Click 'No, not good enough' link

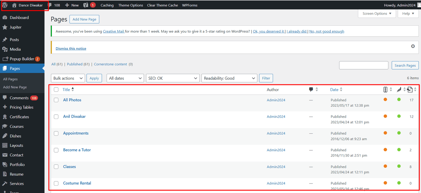pyautogui.click(x=327, y=31)
